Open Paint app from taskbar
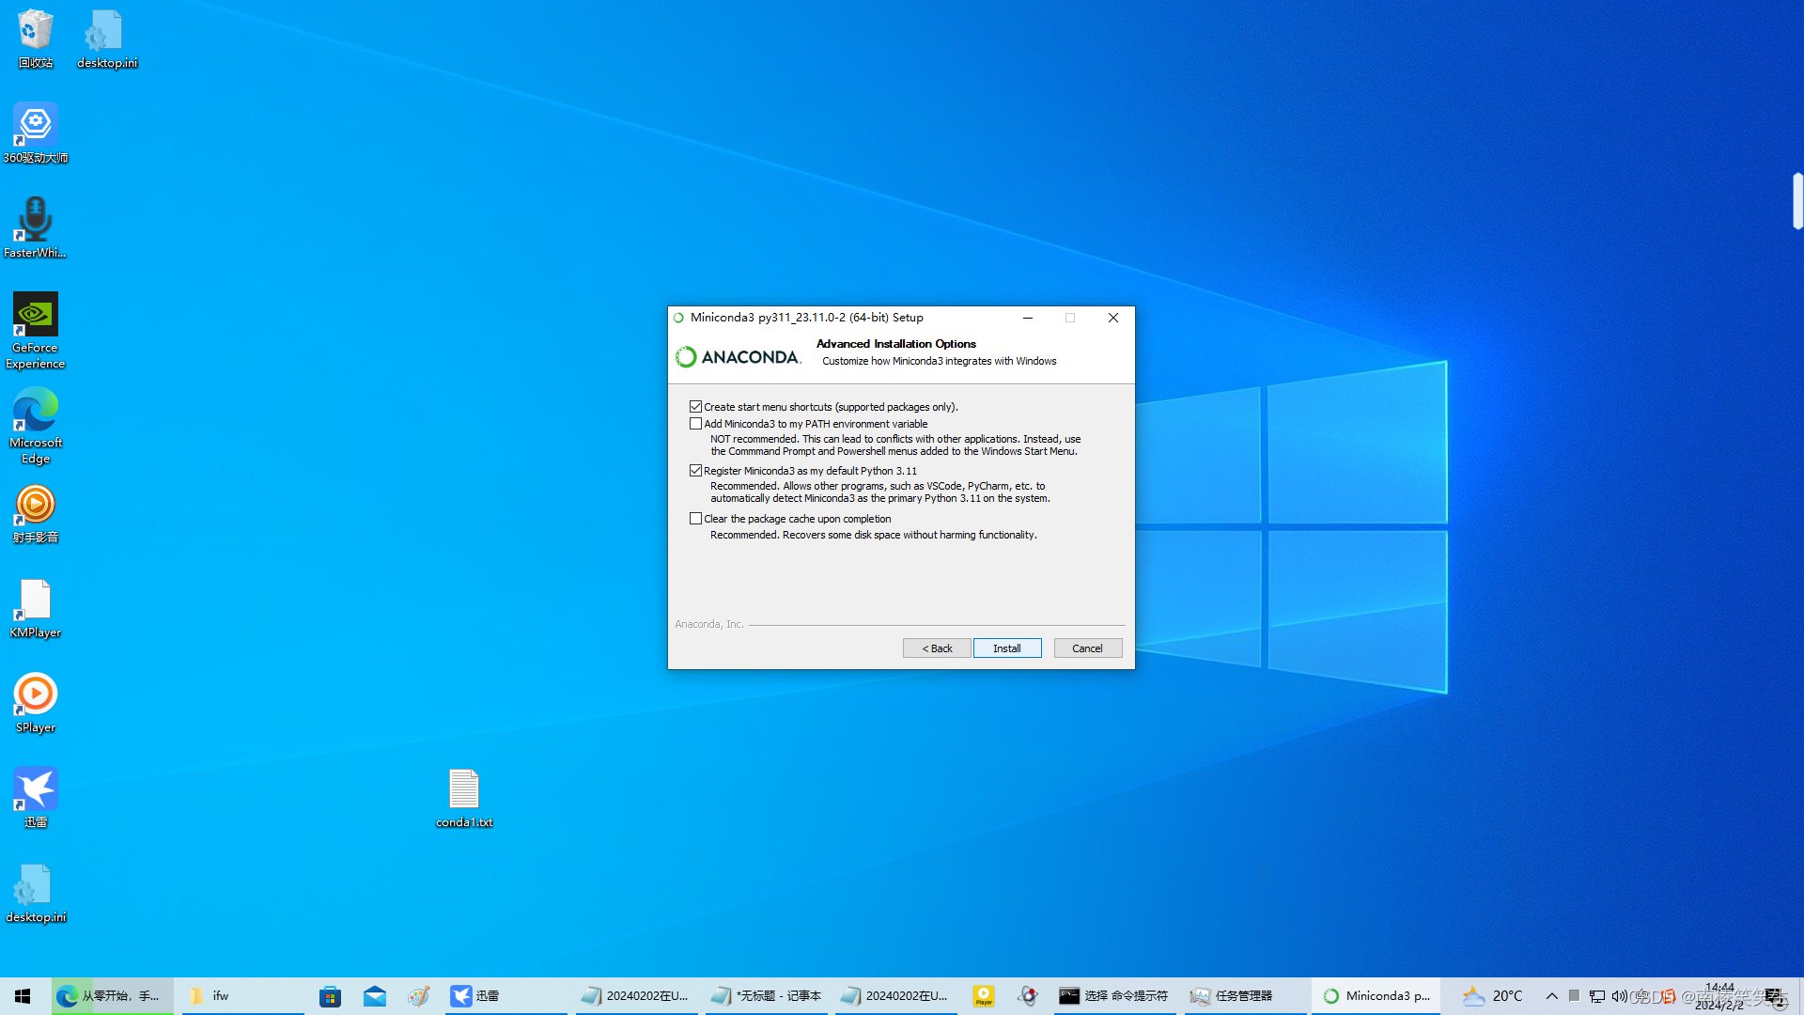This screenshot has height=1015, width=1804. click(x=419, y=996)
